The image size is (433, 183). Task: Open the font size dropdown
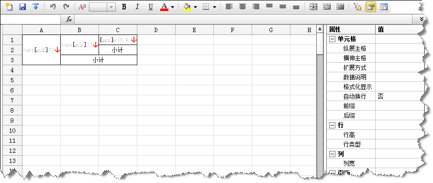(111, 7)
